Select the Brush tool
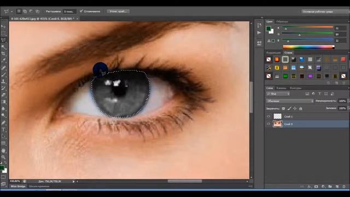The width and height of the screenshot is (350, 197). pos(3,74)
